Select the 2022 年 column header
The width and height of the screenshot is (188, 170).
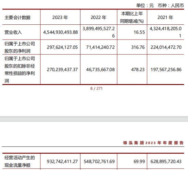98,18
